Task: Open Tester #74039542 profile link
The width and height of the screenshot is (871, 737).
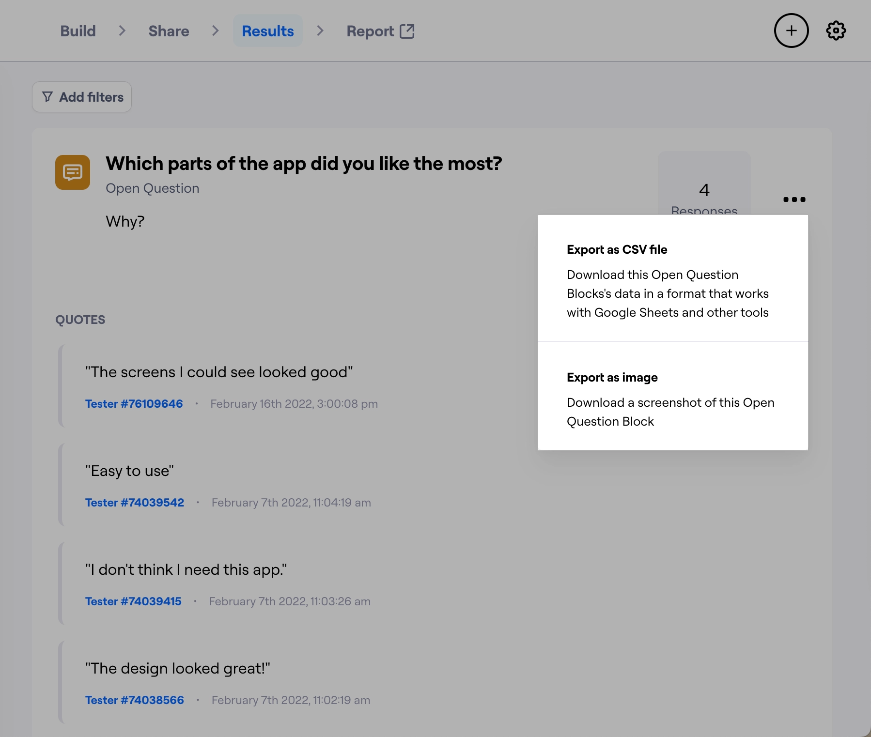Action: click(135, 503)
